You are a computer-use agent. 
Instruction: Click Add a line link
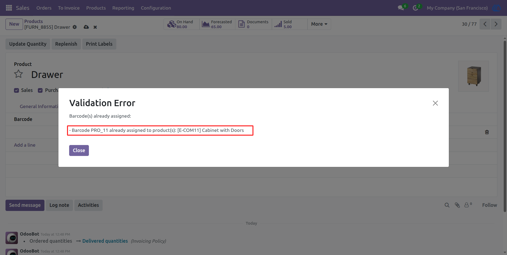(x=25, y=145)
